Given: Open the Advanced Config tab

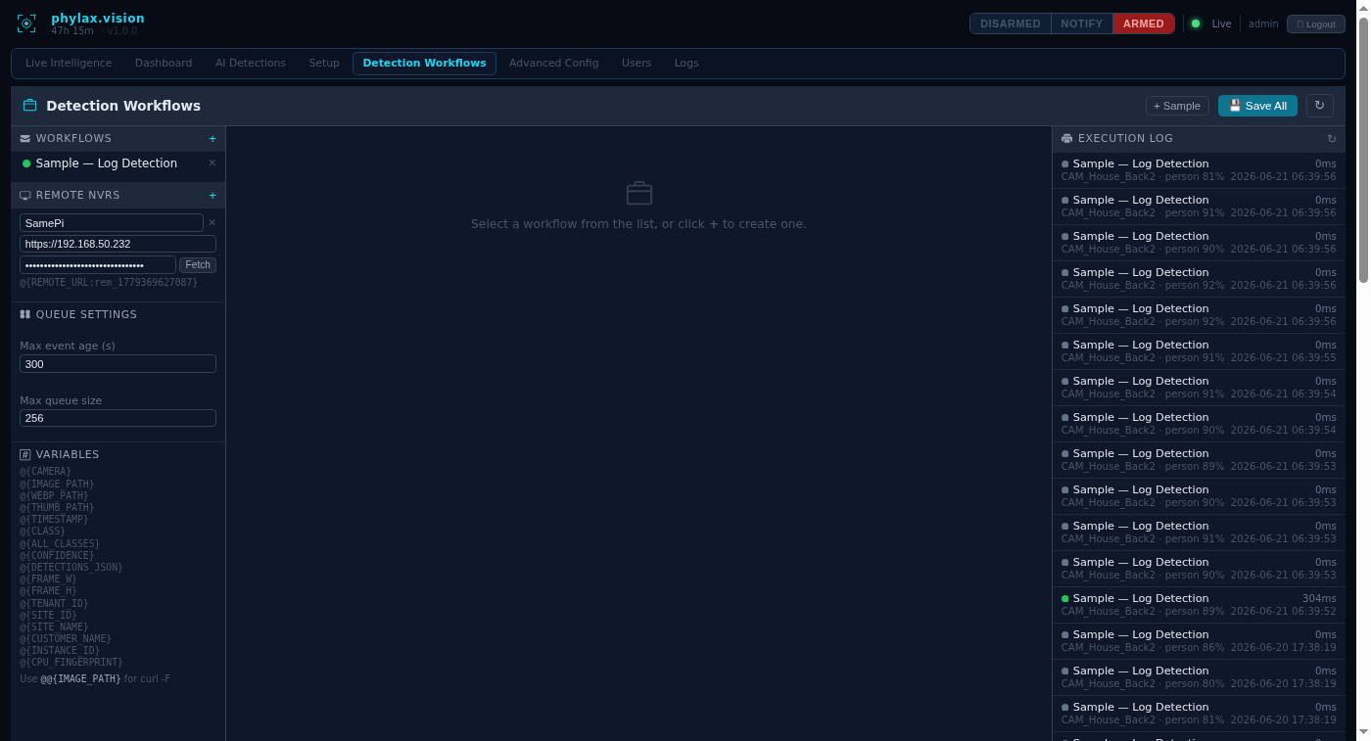Looking at the screenshot, I should tap(553, 64).
